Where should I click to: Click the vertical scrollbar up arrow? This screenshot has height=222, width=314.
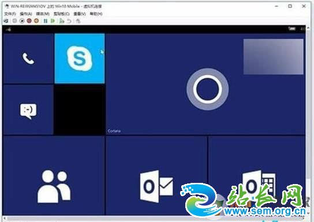tap(308, 28)
